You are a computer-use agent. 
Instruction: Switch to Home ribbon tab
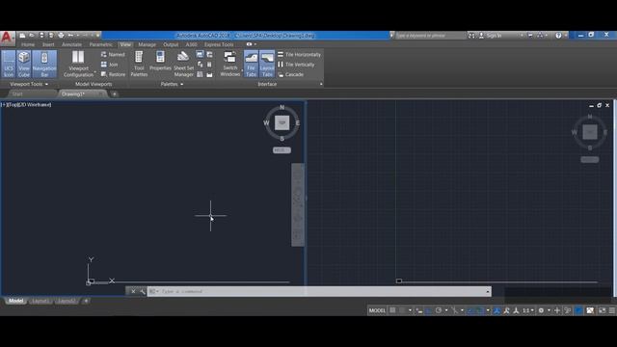coord(28,44)
